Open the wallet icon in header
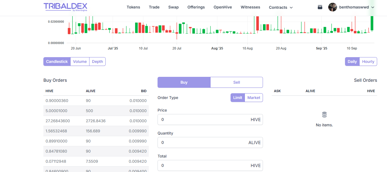The width and height of the screenshot is (387, 172). [320, 7]
